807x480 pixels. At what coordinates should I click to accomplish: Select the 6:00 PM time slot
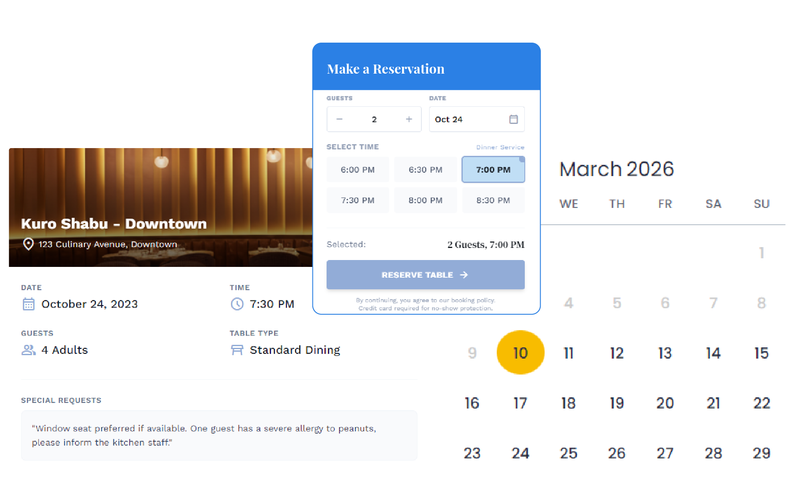(358, 170)
